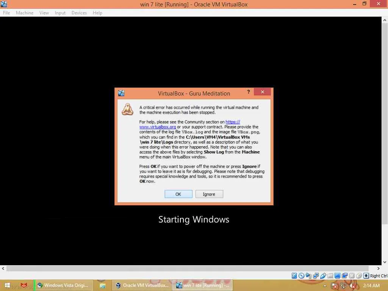Click the win 7 lite [Running] taskbar item
388x291 pixels.
[202, 285]
